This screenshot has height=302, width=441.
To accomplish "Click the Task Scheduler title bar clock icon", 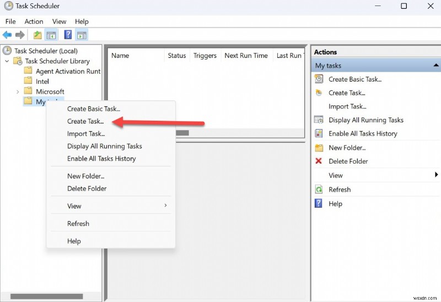I will (x=8, y=6).
